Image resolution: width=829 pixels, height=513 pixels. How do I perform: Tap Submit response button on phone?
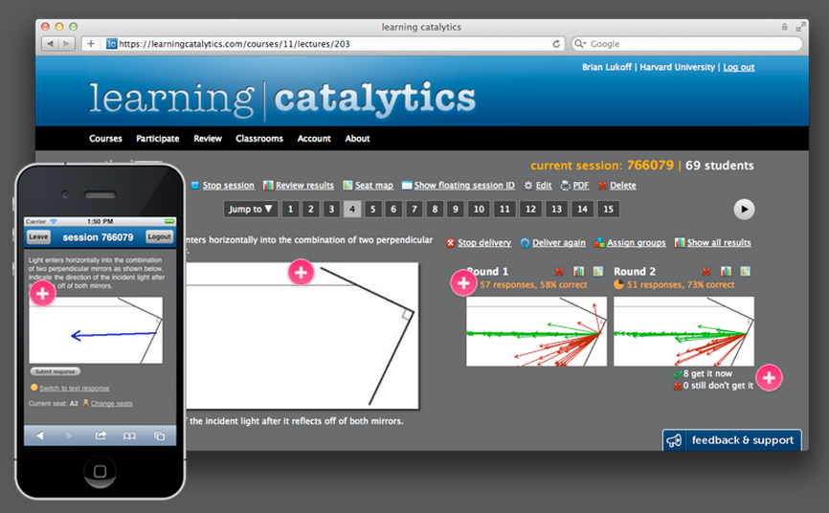click(x=56, y=371)
